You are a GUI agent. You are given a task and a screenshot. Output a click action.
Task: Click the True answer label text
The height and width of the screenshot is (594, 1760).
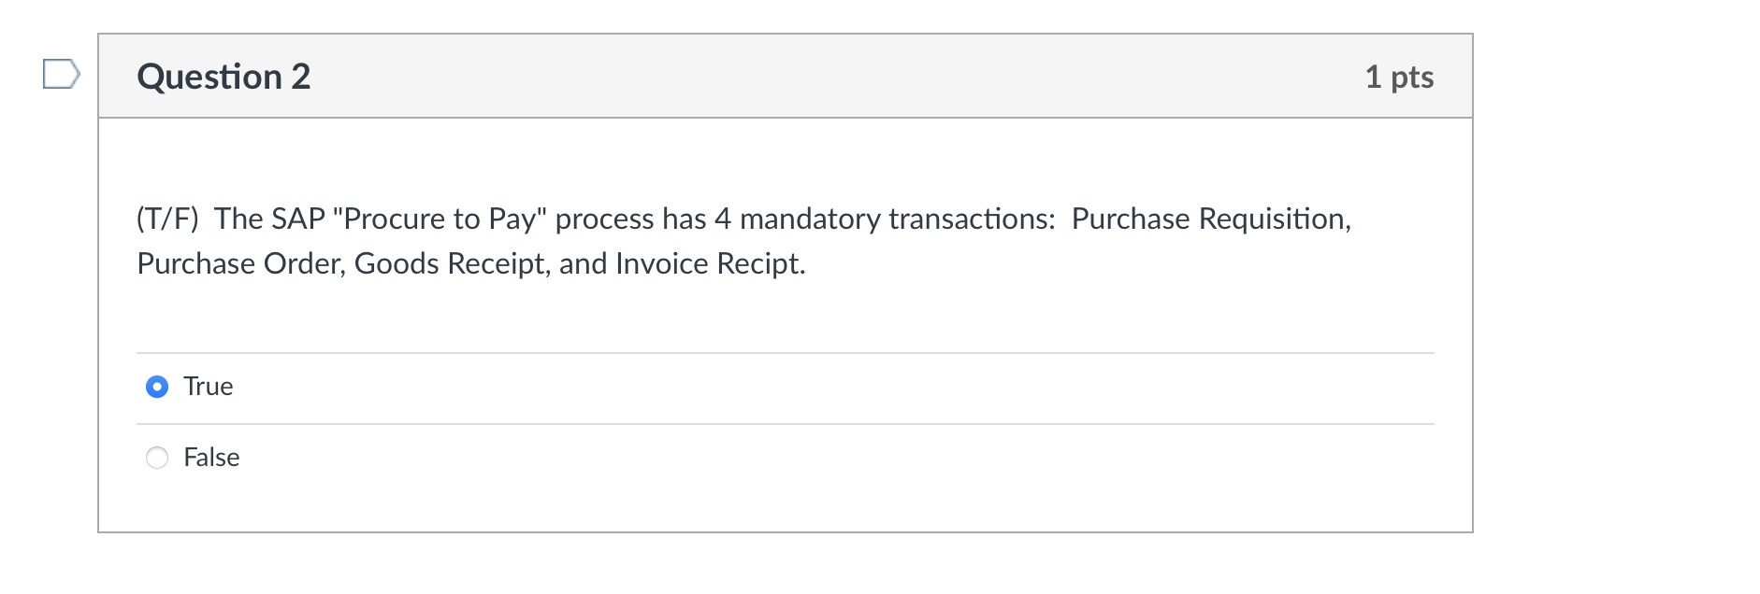(209, 386)
